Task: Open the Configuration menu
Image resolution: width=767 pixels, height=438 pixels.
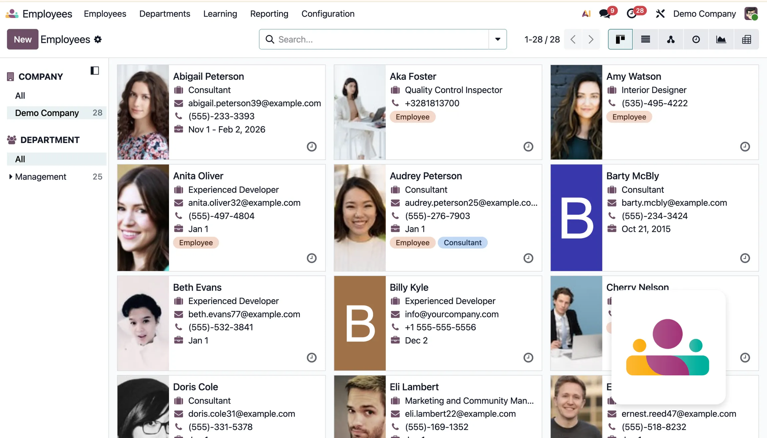Action: click(x=328, y=14)
